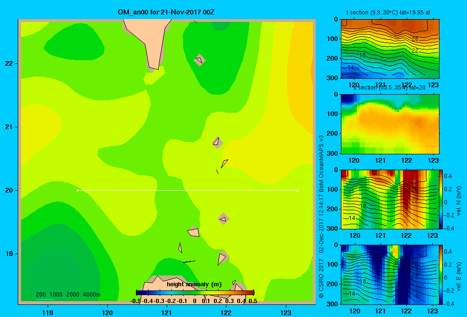Click the right endpoint of the white transect line
Viewport: 467px width, 317px height.
[x=298, y=190]
